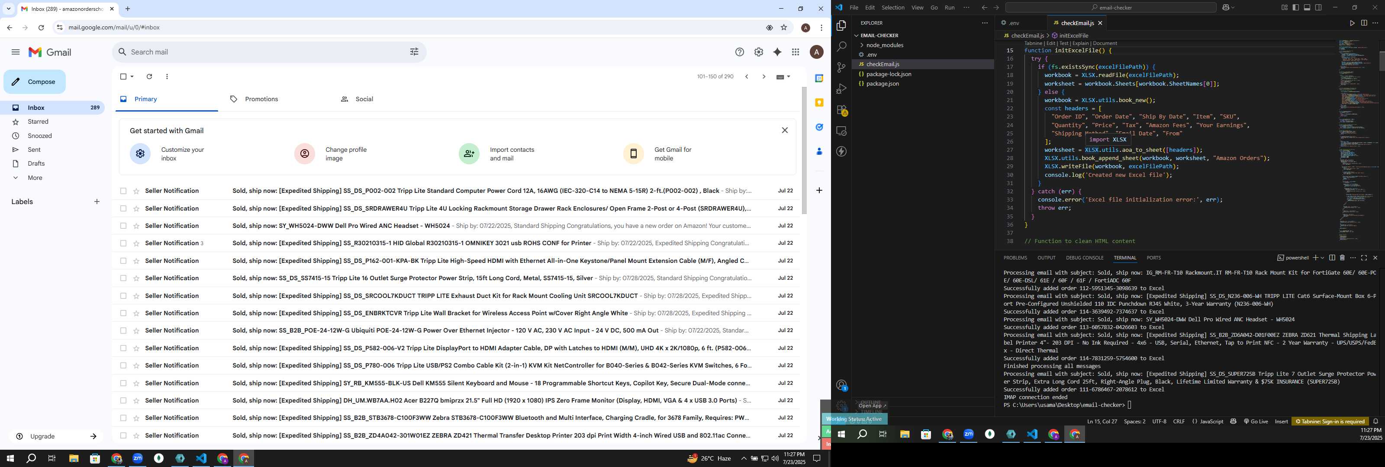Open package.json in VS Code Explorer
Screen dimensions: 1385x467
882,84
